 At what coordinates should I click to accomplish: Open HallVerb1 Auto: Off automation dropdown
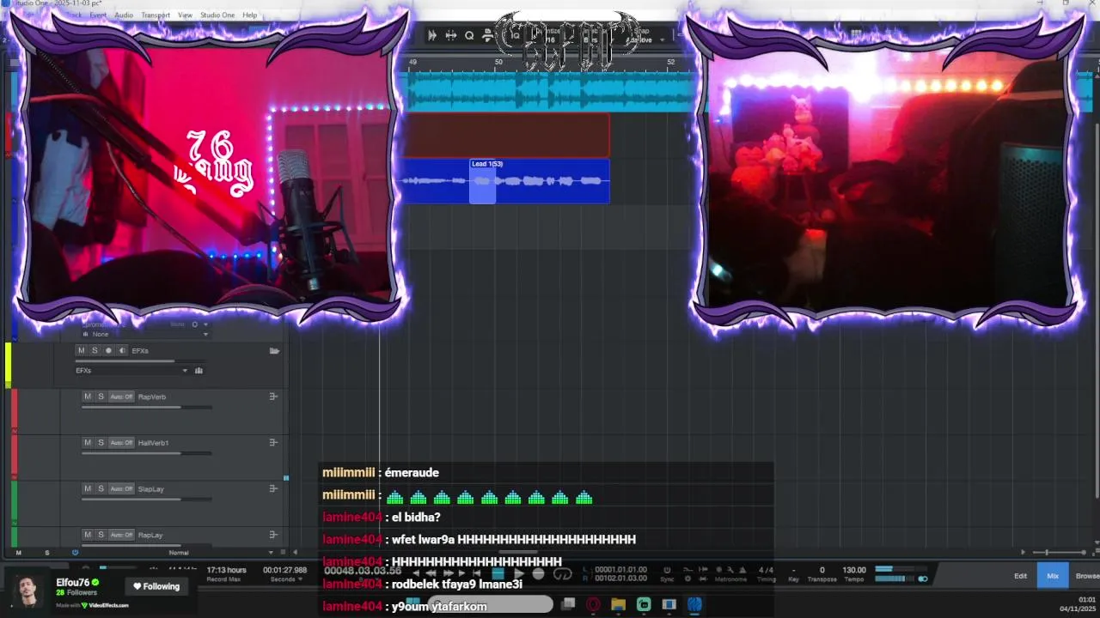[x=121, y=443]
